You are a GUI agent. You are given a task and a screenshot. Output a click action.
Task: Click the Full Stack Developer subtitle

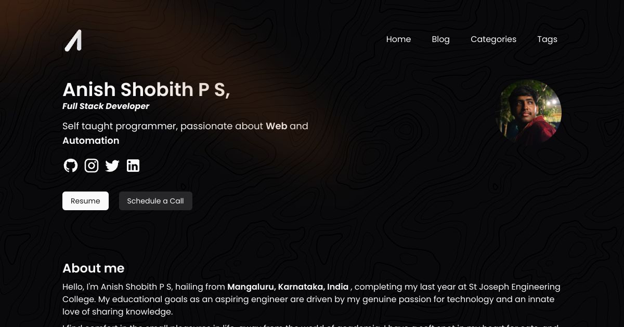point(106,106)
